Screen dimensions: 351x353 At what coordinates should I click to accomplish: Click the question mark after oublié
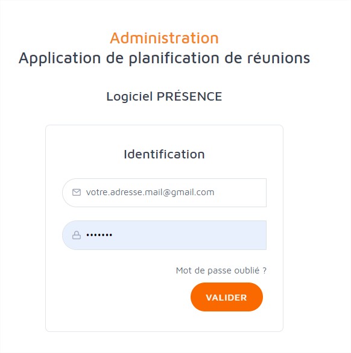tap(265, 270)
